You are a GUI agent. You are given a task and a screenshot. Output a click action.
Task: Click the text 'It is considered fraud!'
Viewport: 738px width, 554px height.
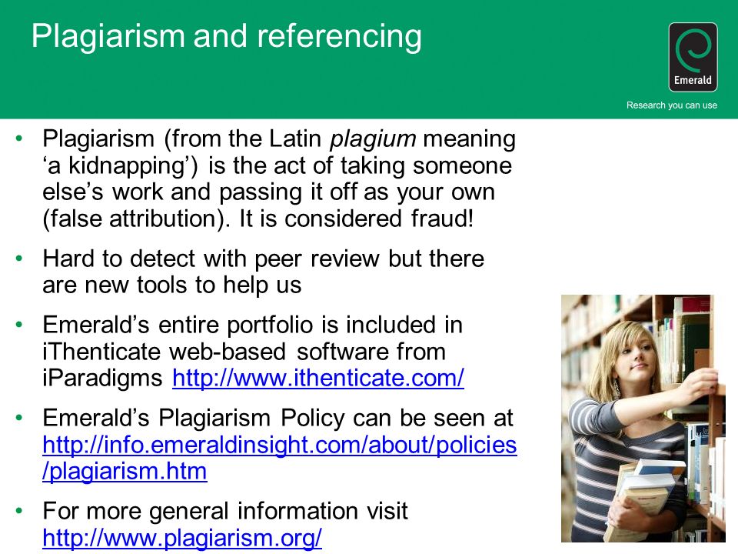point(356,219)
